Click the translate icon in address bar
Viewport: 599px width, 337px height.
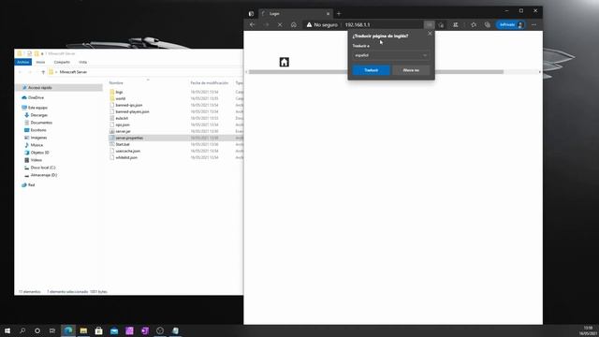[x=429, y=25]
